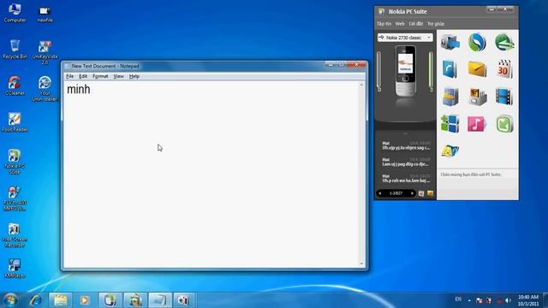Open the yellow envelope Messages icon

coord(477,68)
